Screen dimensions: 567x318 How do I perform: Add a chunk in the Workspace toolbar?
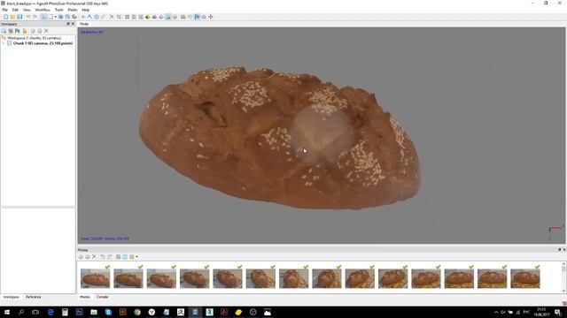[4, 31]
